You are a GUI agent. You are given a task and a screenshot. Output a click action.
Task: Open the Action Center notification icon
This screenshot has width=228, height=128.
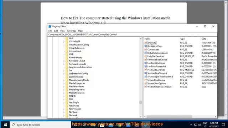(x=223, y=125)
